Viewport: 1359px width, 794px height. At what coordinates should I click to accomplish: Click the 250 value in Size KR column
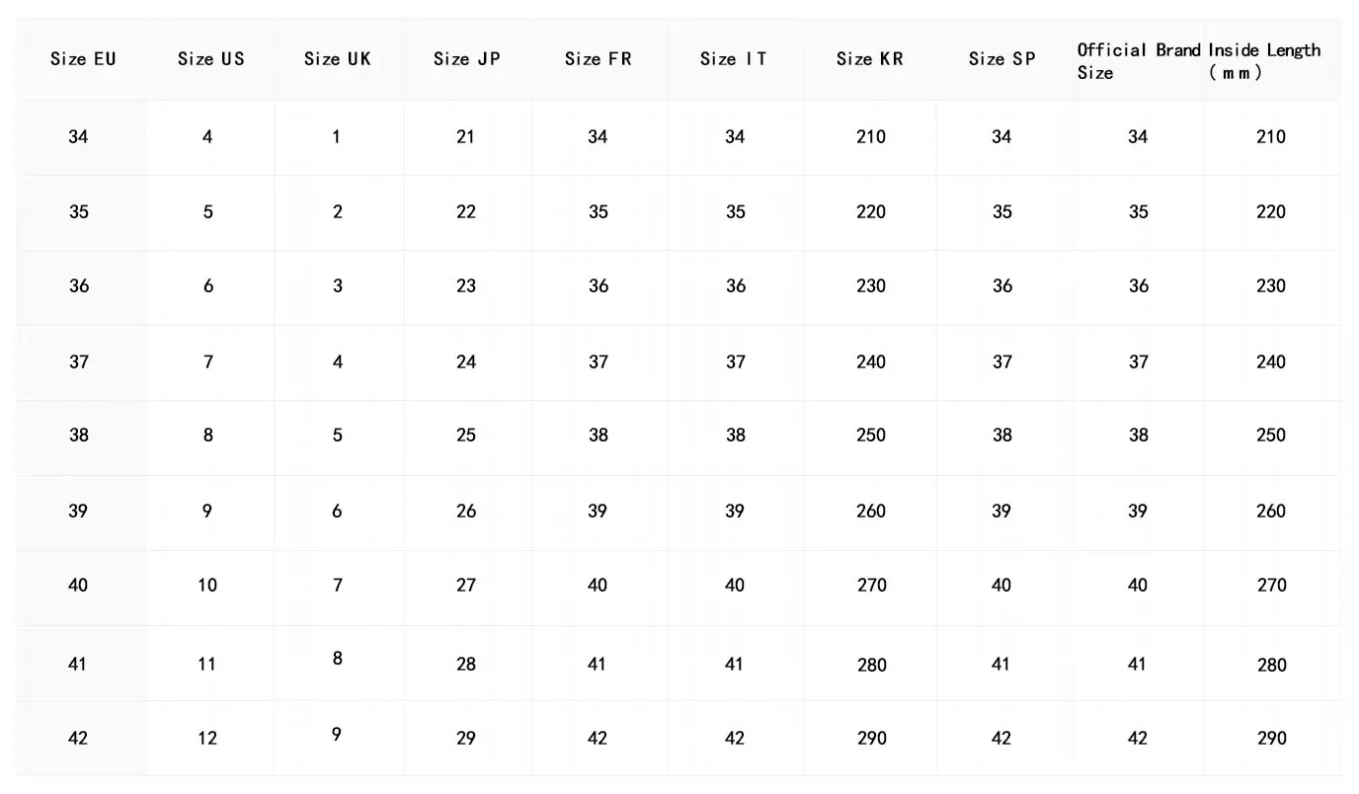pyautogui.click(x=871, y=435)
